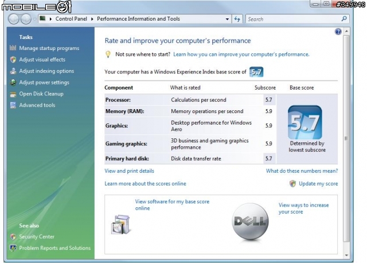Click the Adjust indexing options icon
The image size is (367, 263).
tap(13, 71)
